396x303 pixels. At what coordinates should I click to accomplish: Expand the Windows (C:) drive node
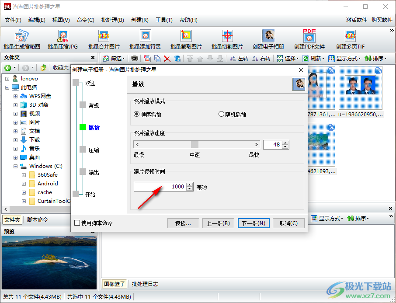pyautogui.click(x=16, y=166)
